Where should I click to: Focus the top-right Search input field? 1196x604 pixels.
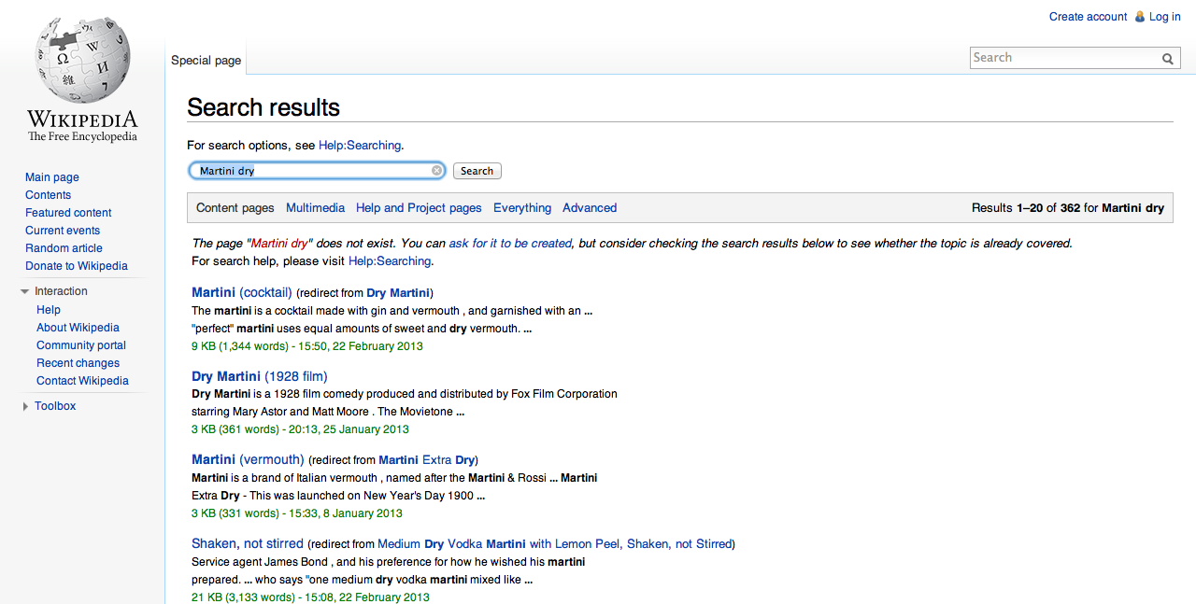coord(1064,58)
